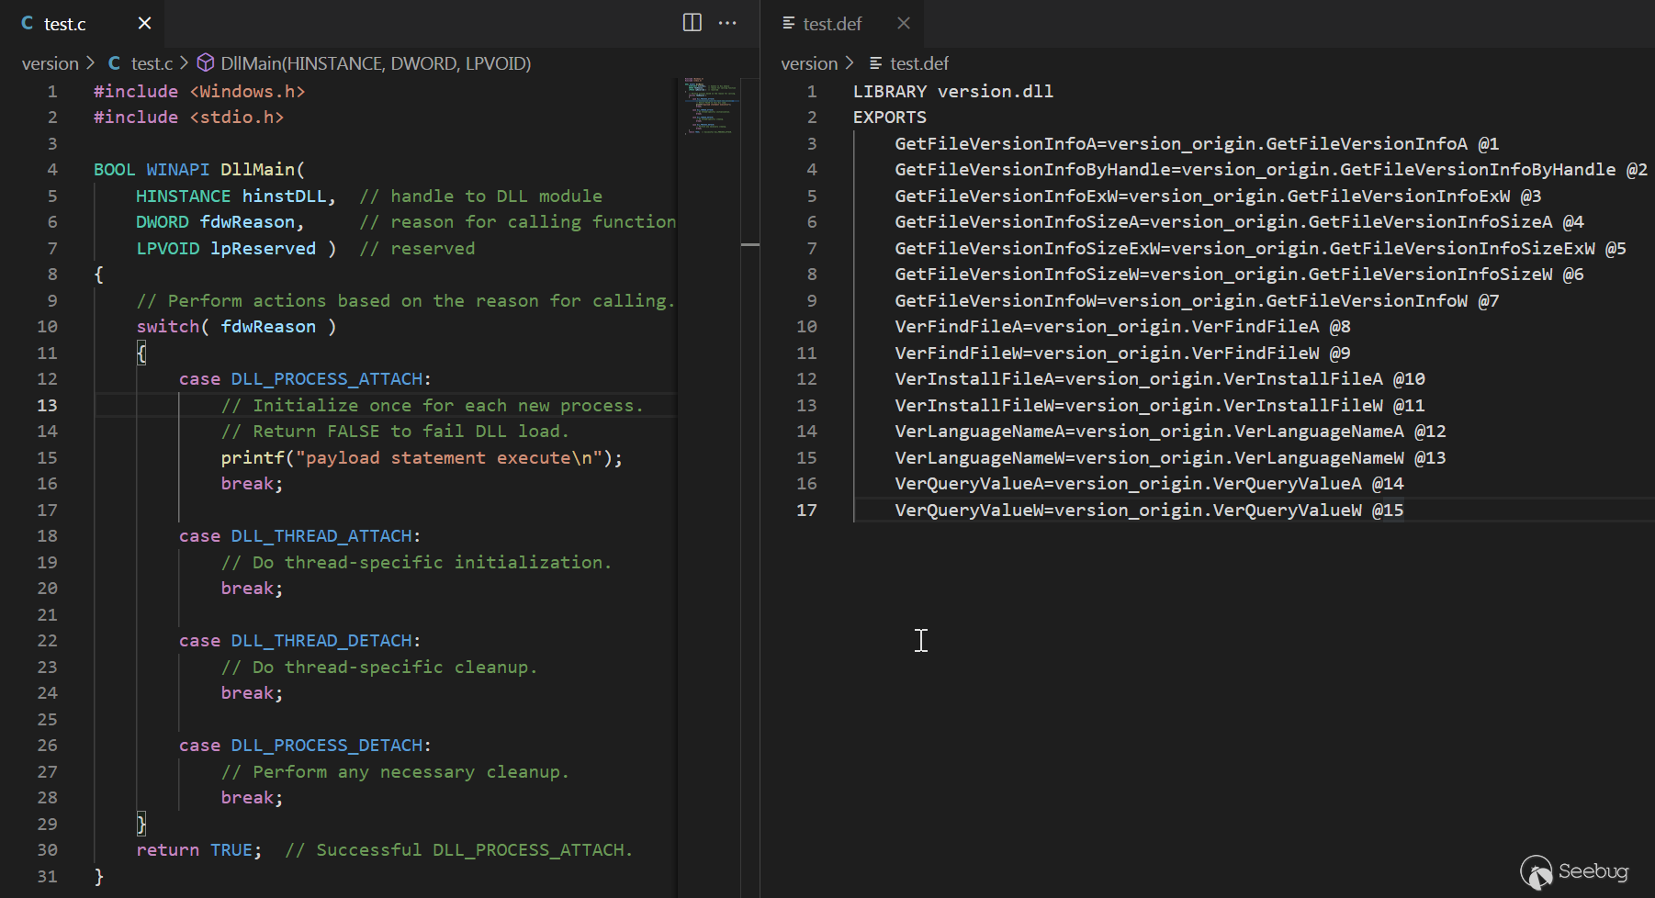Screen dimensions: 1655x898
Task: Switch to the test.c tab
Action: [x=65, y=24]
